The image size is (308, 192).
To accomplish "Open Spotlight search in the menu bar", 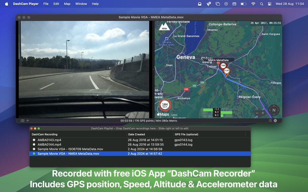I will coord(261,4).
